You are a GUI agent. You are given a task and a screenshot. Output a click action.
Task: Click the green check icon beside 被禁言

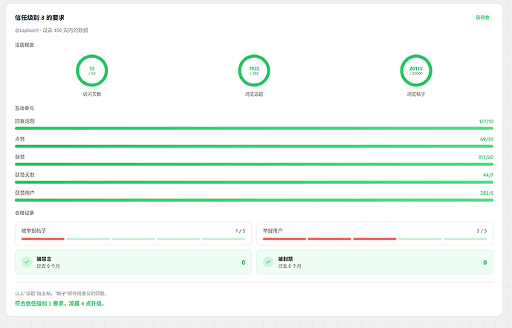tap(27, 262)
